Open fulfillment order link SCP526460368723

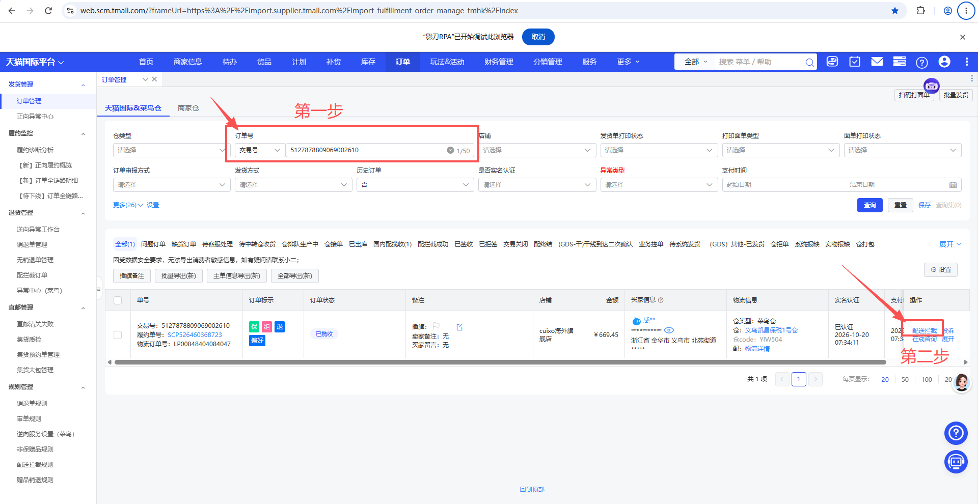coord(195,335)
